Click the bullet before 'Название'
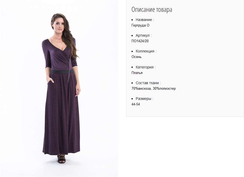Viewport: 244px width, 177px height. [132, 20]
